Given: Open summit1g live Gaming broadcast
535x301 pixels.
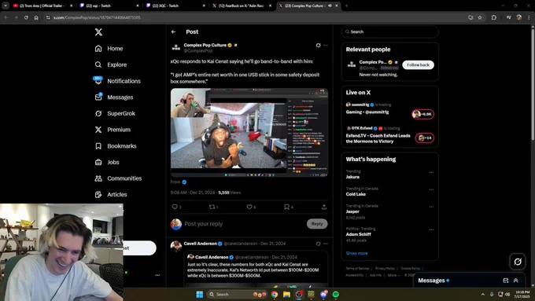Looking at the screenshot, I should click(x=367, y=112).
